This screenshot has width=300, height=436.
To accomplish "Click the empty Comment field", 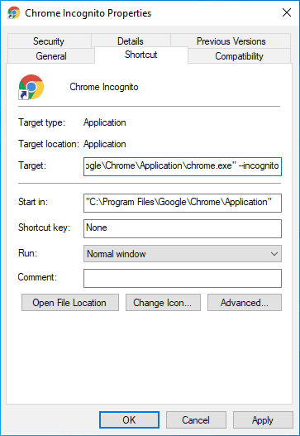I will pos(183,278).
